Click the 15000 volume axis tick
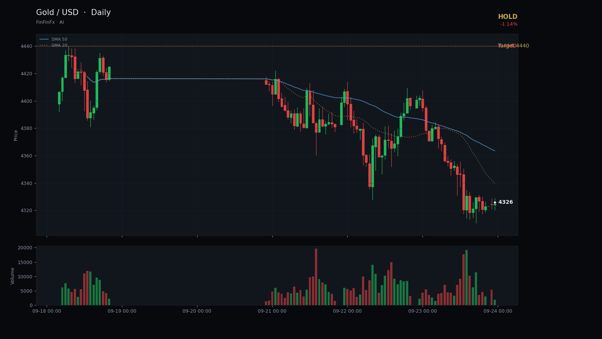Image resolution: width=602 pixels, height=339 pixels. point(25,263)
